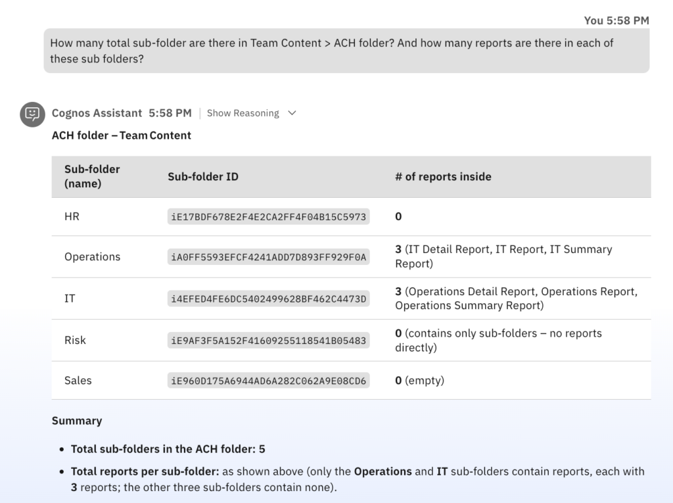Viewport: 673px width, 503px height.
Task: Click the Sub-folder (name) column header
Action: (x=92, y=177)
